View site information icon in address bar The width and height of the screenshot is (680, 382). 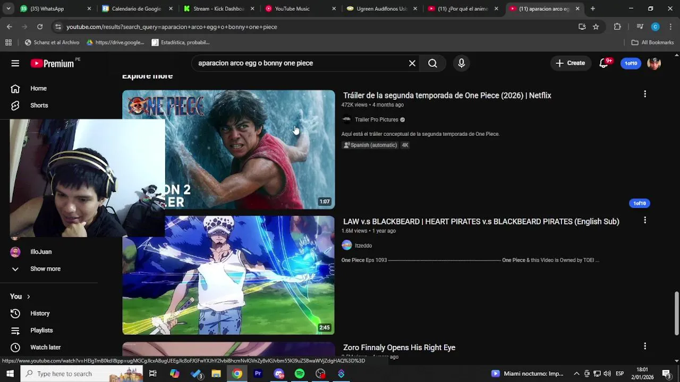pyautogui.click(x=58, y=27)
